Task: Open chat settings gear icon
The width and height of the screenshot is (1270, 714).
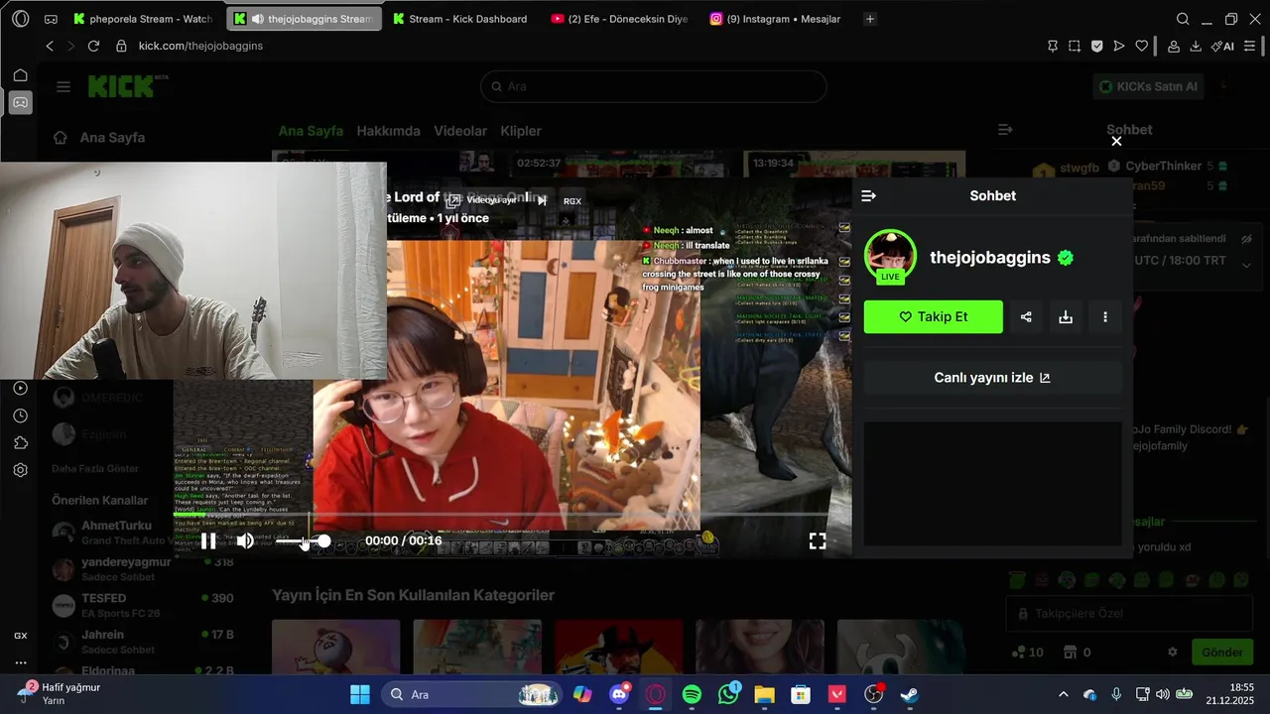Action: click(x=1172, y=653)
